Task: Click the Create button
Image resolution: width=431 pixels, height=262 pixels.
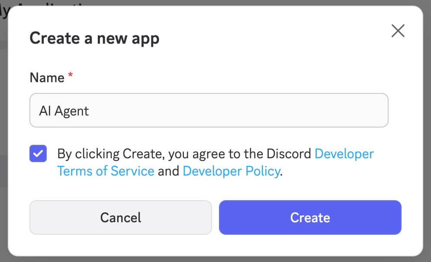Action: (310, 217)
